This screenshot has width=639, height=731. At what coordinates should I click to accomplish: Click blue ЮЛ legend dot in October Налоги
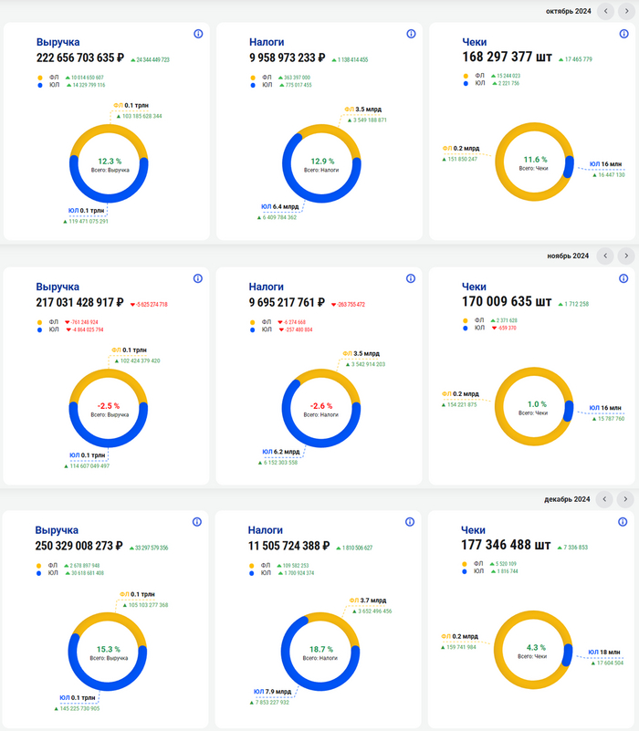tap(253, 85)
